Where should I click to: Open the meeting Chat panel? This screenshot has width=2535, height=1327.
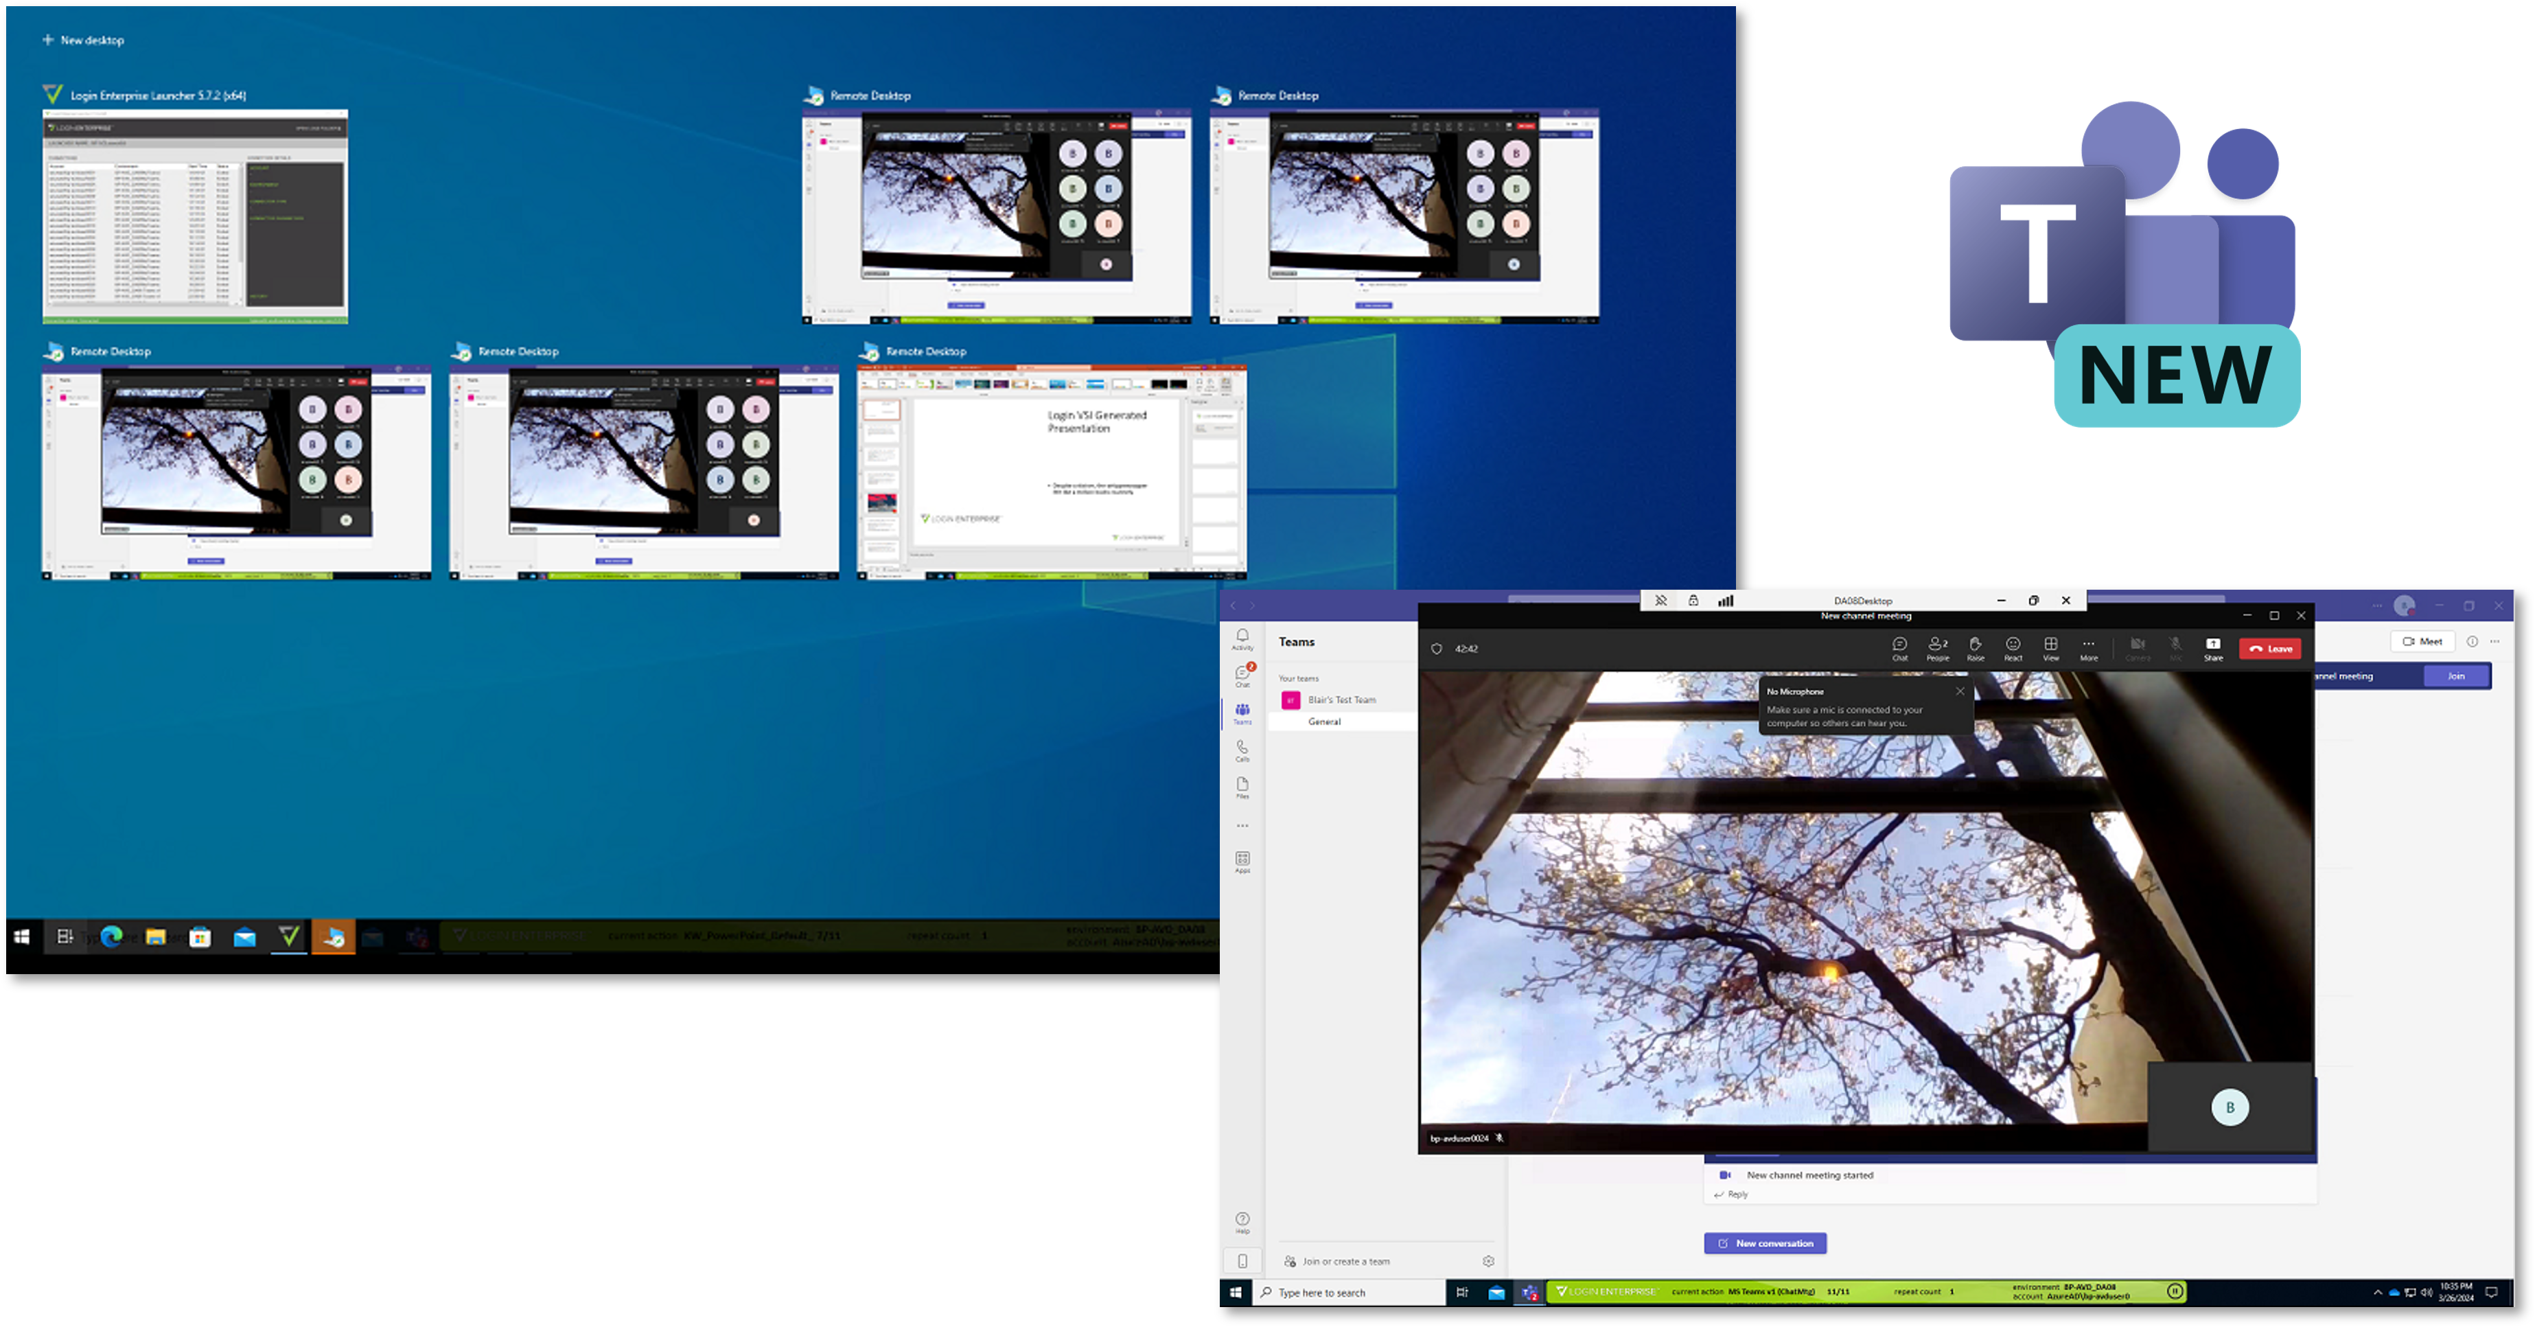click(1899, 647)
